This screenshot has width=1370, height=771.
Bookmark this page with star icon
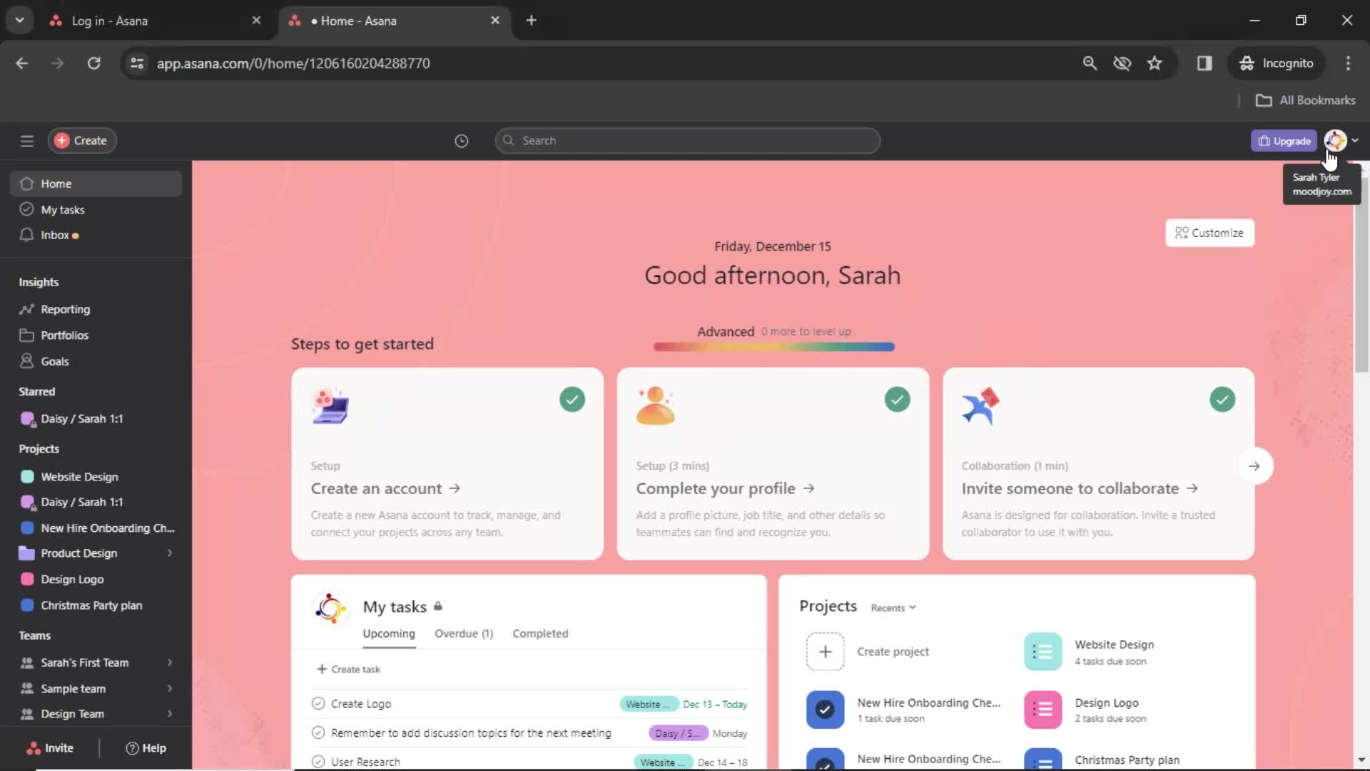[x=1155, y=63]
